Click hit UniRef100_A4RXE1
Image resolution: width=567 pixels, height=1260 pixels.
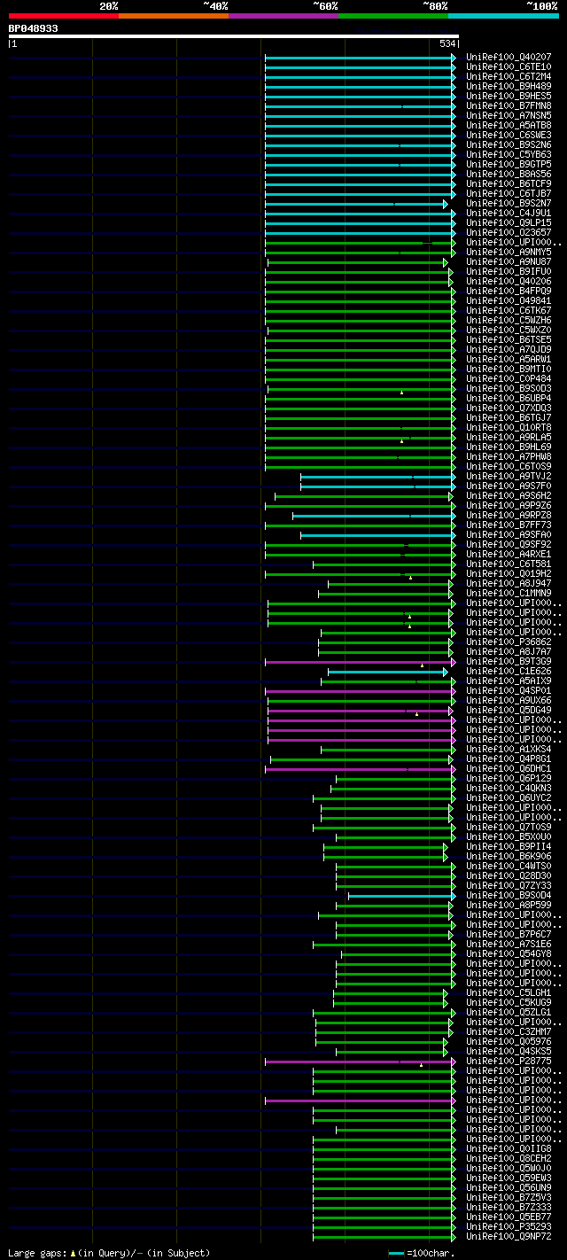tap(509, 554)
